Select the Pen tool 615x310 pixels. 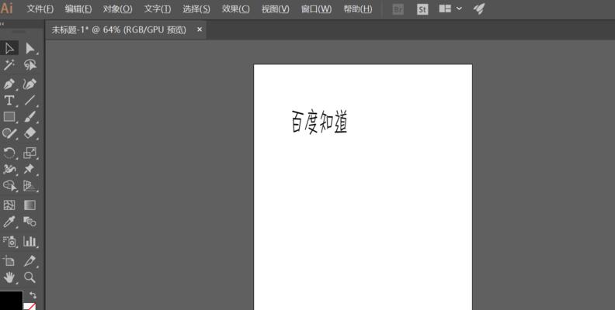pos(9,84)
